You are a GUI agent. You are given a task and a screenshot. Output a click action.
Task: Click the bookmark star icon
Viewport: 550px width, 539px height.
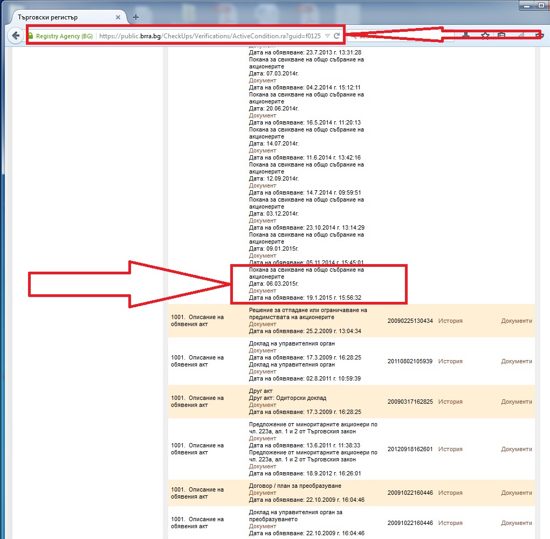click(485, 36)
